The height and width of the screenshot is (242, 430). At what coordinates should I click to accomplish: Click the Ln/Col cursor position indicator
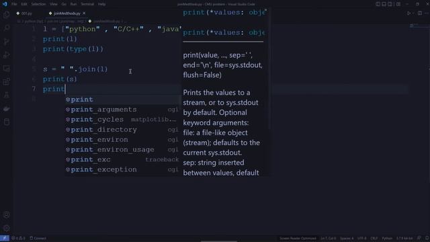(x=329, y=238)
